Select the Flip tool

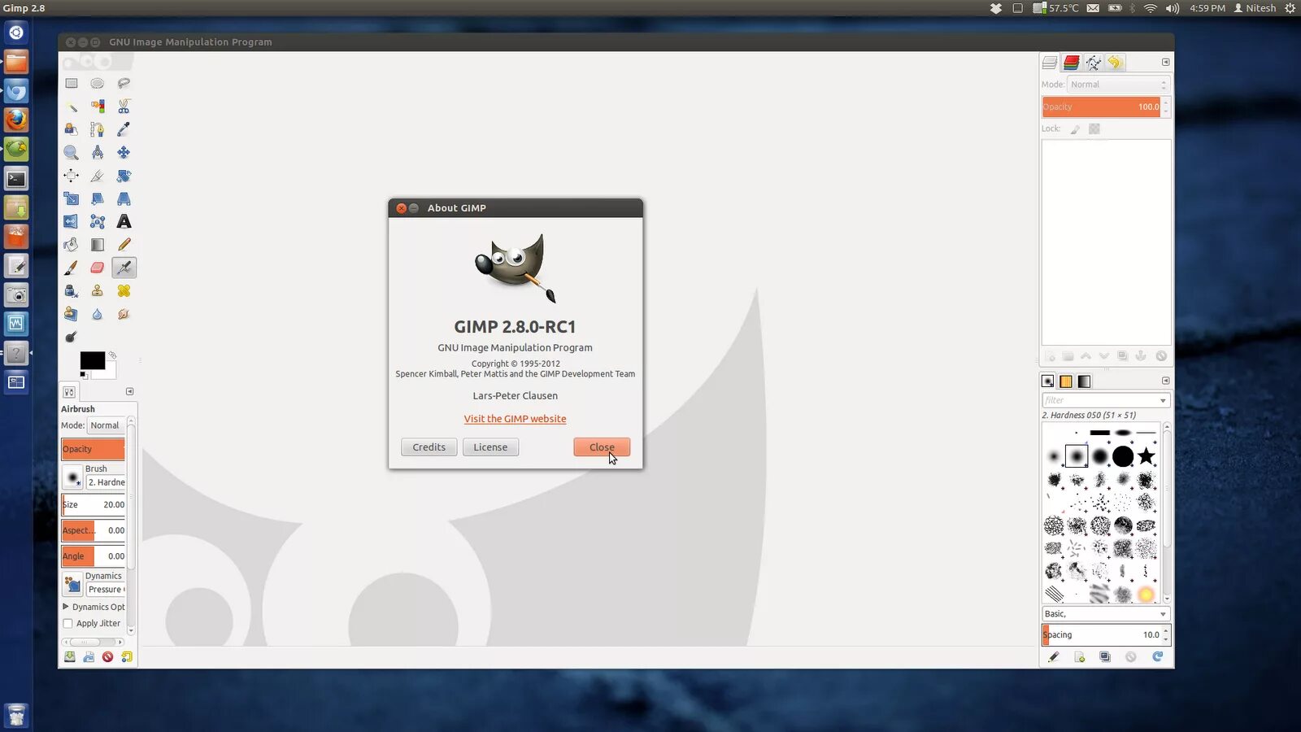point(72,221)
